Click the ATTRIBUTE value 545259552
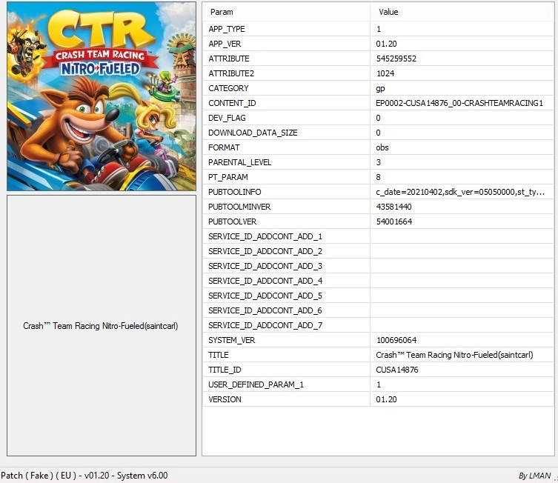This screenshot has height=483, width=558. pos(396,59)
